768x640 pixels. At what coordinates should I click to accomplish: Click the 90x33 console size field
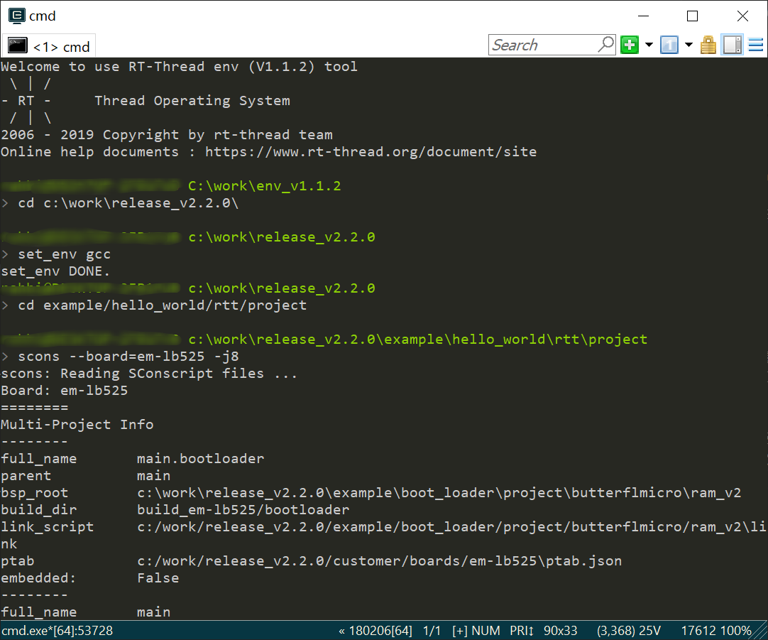point(561,631)
